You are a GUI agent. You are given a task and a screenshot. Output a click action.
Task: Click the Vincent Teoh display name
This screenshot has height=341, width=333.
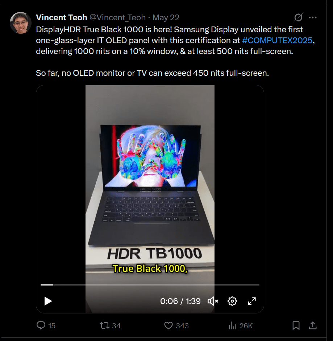tap(62, 17)
